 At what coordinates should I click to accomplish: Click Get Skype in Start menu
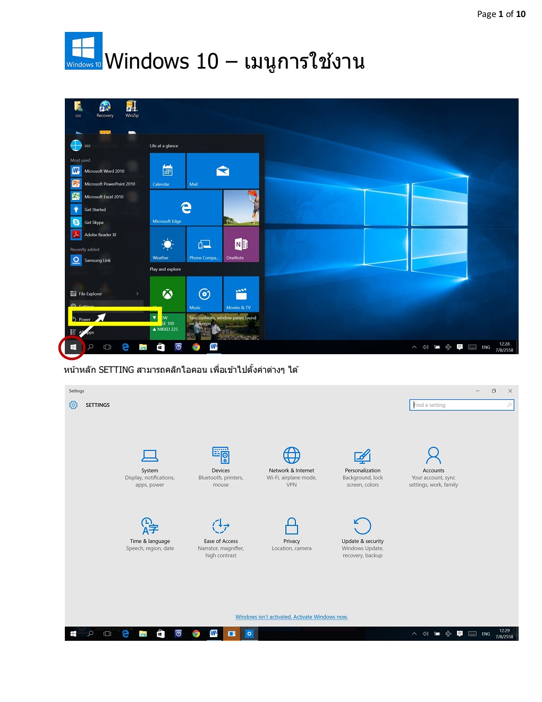(x=104, y=222)
